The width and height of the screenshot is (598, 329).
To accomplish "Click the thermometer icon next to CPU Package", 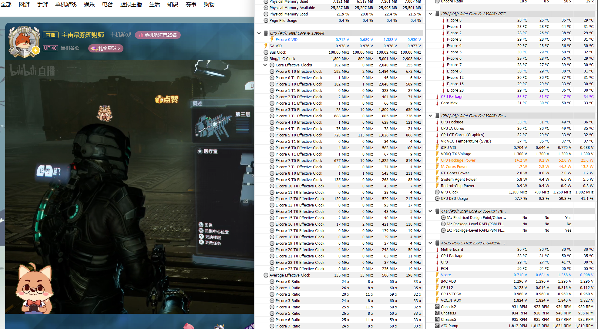I will [x=437, y=97].
